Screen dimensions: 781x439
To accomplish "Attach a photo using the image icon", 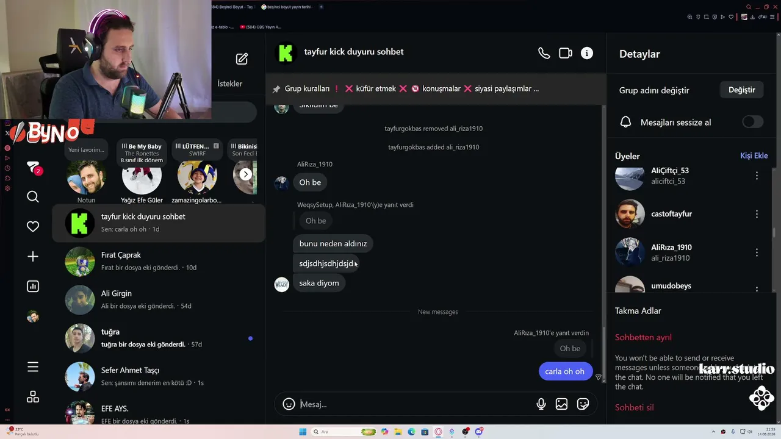I will pos(562,404).
